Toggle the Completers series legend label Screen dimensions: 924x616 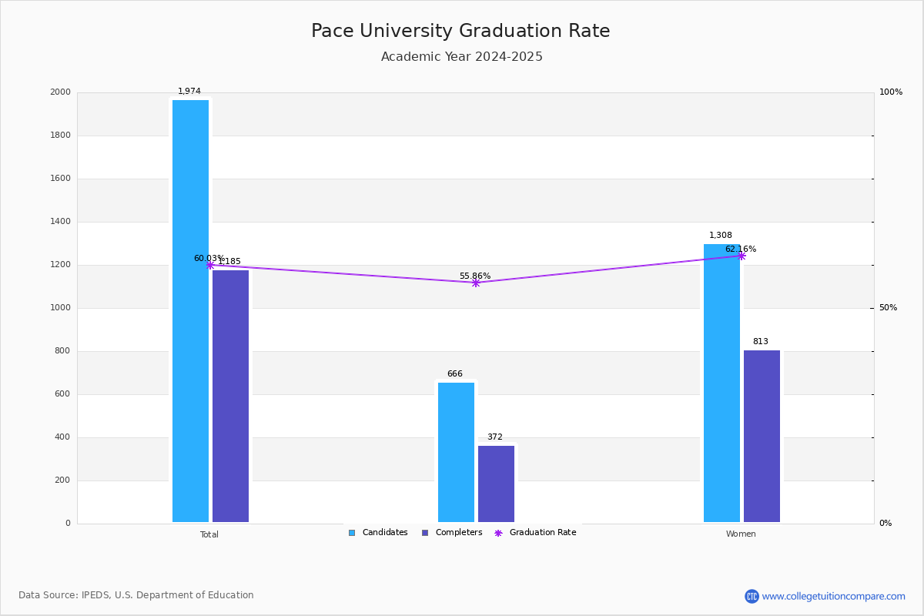pos(458,533)
